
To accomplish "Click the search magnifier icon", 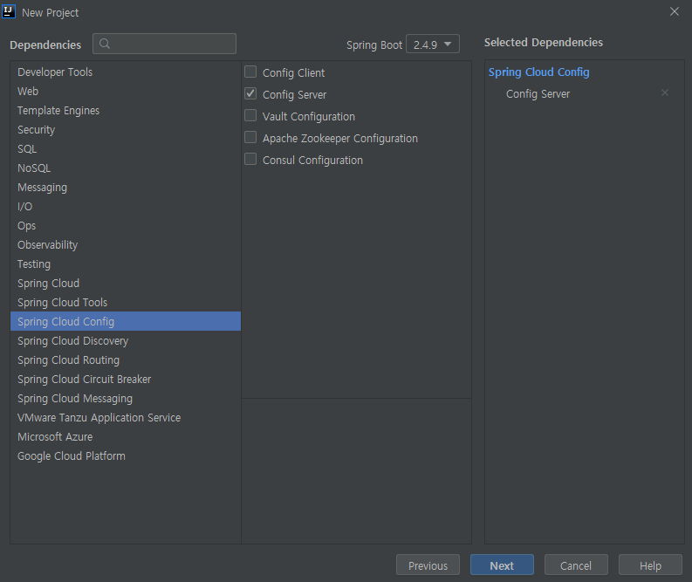I will coord(105,44).
